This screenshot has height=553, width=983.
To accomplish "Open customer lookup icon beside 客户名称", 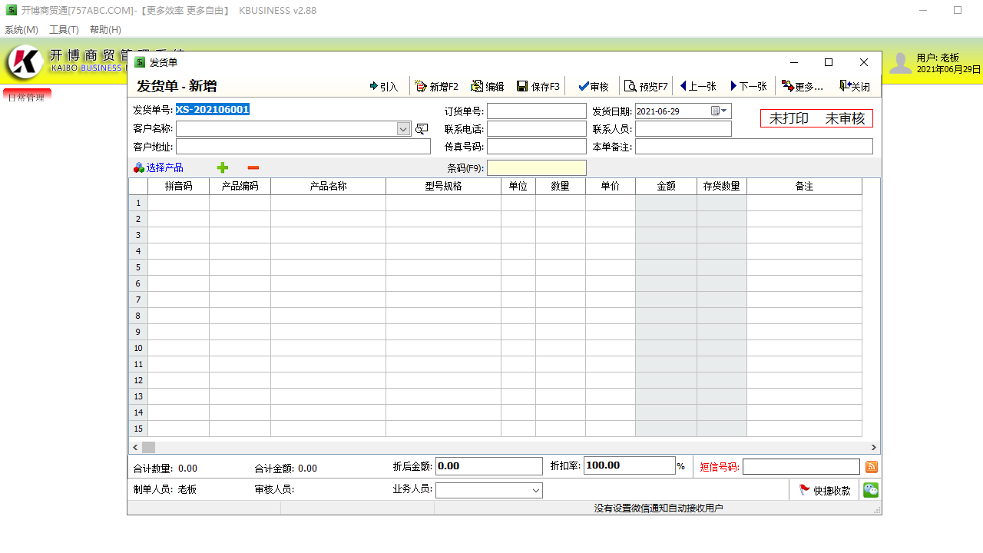I will [421, 128].
